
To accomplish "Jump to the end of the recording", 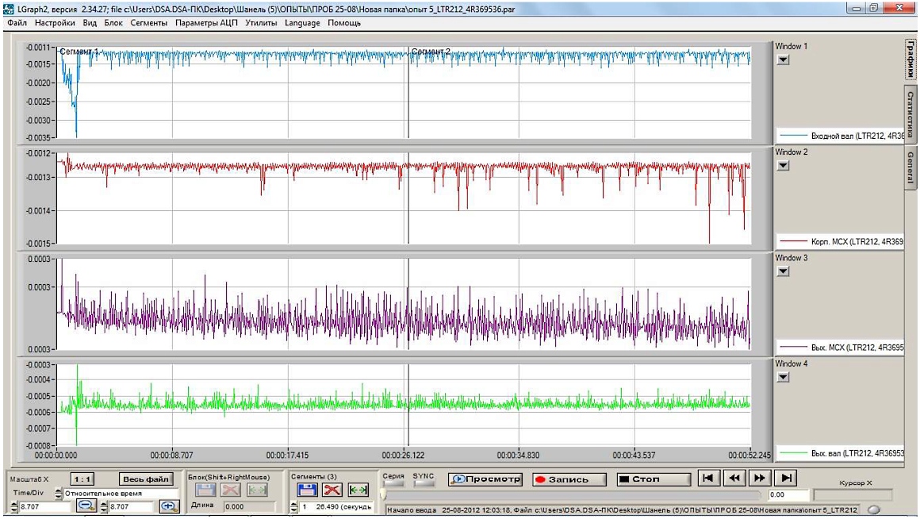I will coord(785,478).
